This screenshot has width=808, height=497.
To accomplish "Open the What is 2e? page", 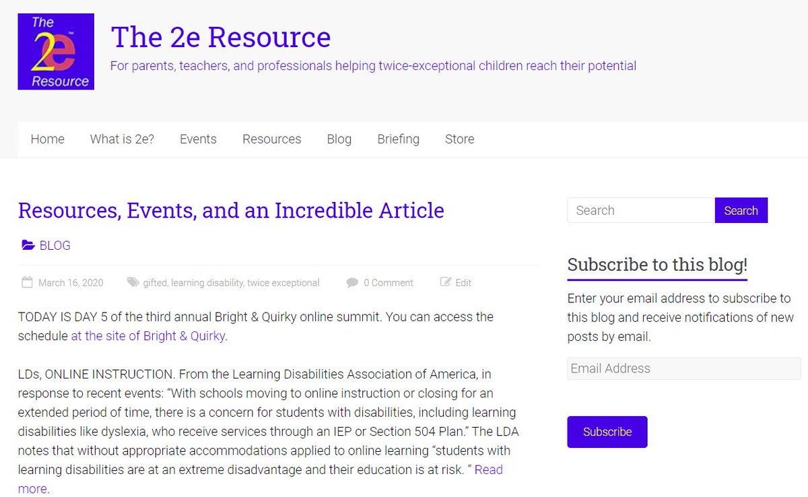I will click(x=122, y=139).
